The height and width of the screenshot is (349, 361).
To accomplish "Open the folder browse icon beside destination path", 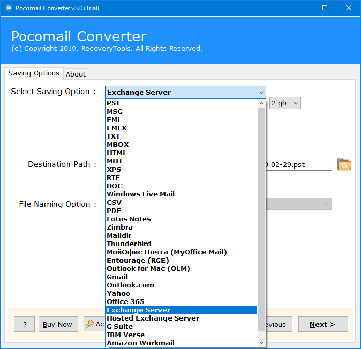I will click(x=344, y=164).
